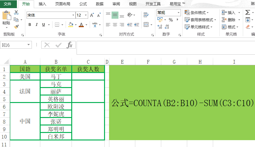The width and height of the screenshot is (255, 147).
Task: Open the 常规 number format dropdown
Action: coord(178,13)
